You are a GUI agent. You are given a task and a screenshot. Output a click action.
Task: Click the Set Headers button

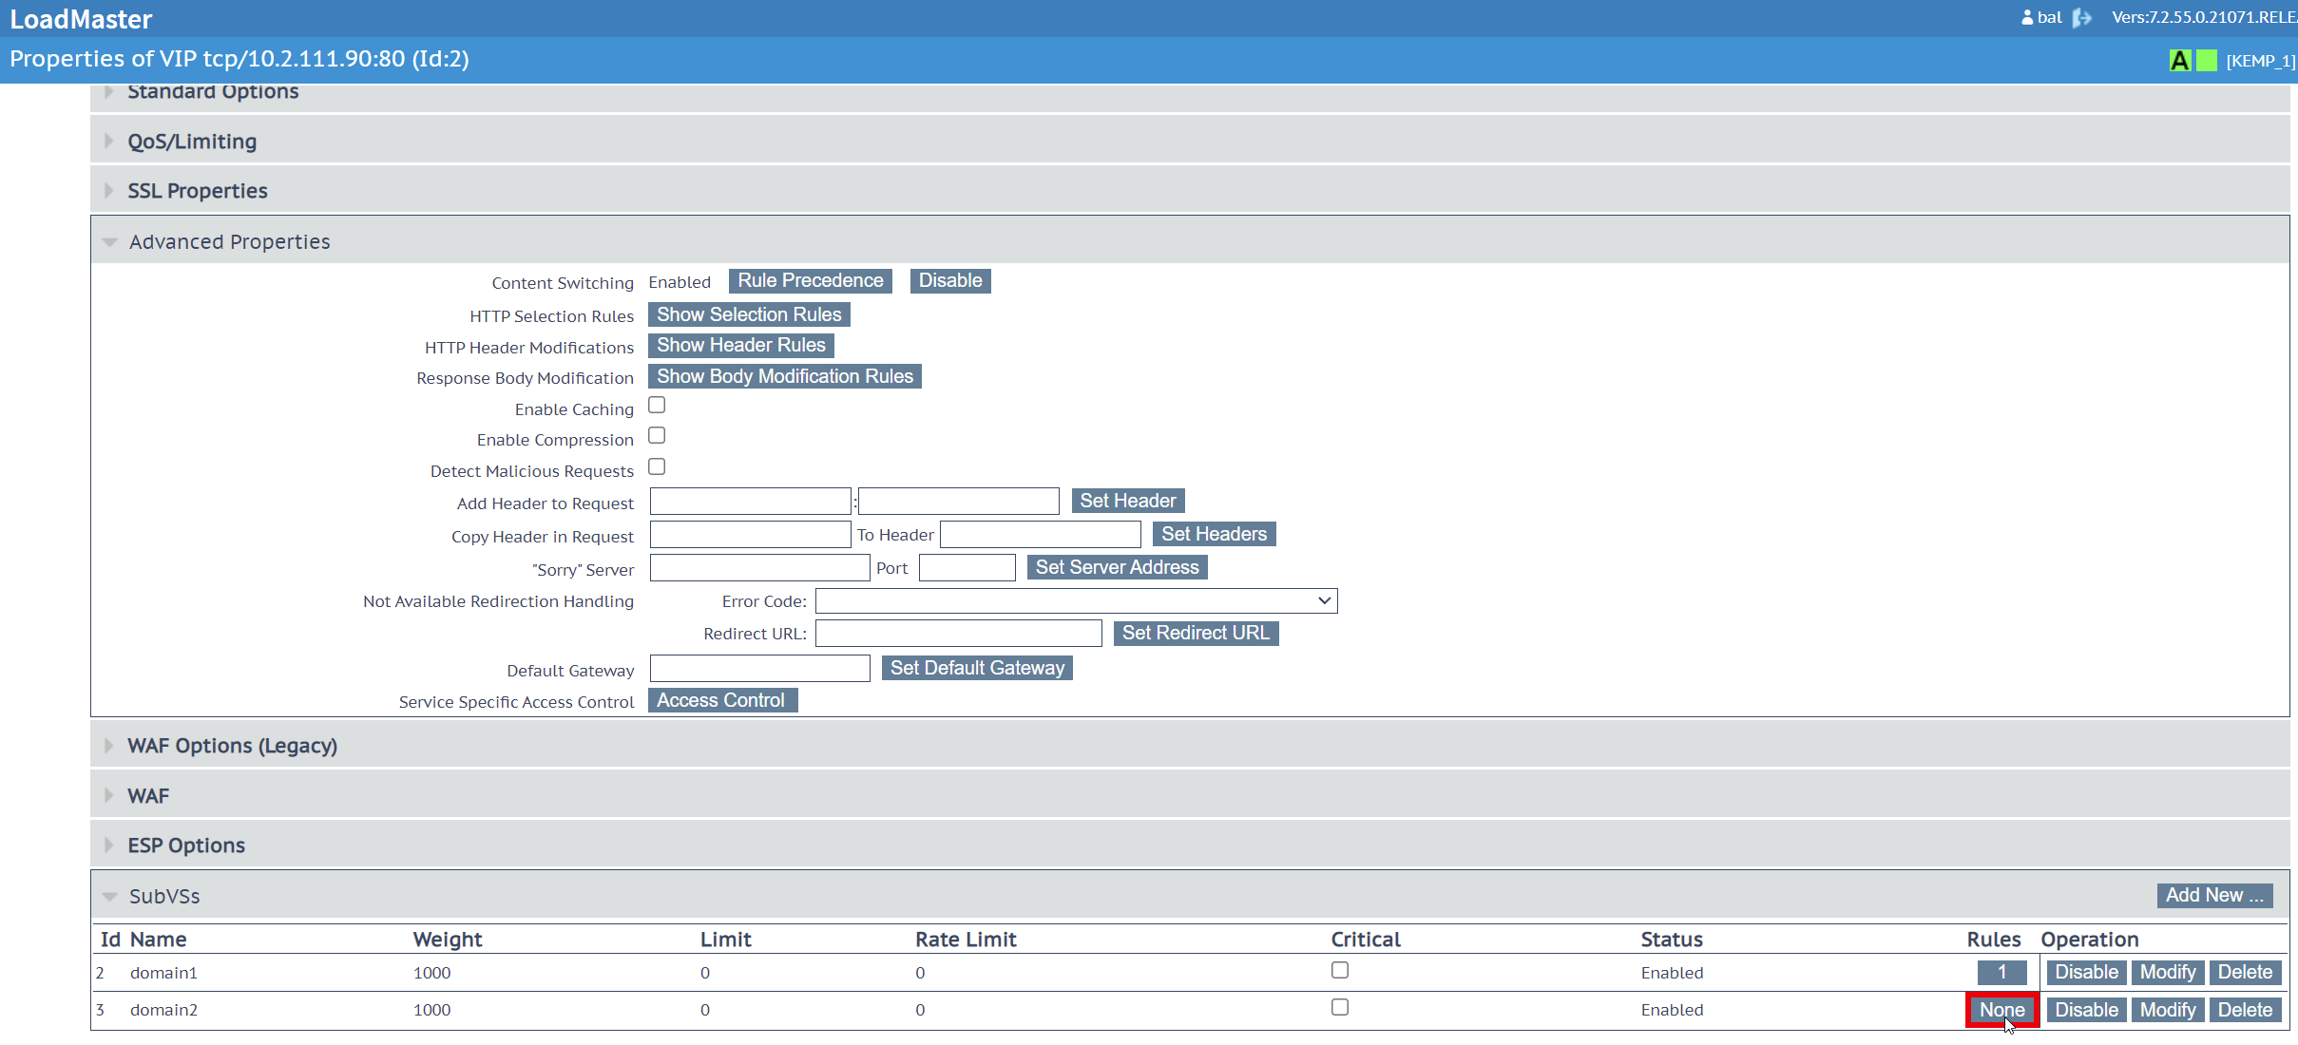pos(1214,534)
